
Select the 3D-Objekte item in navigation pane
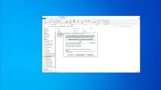tap(47, 30)
